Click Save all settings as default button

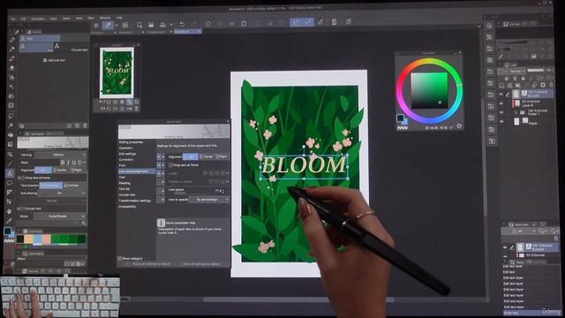point(202,264)
